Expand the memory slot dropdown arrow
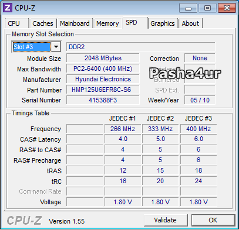Image resolution: width=239 pixels, height=230 pixels. point(56,47)
